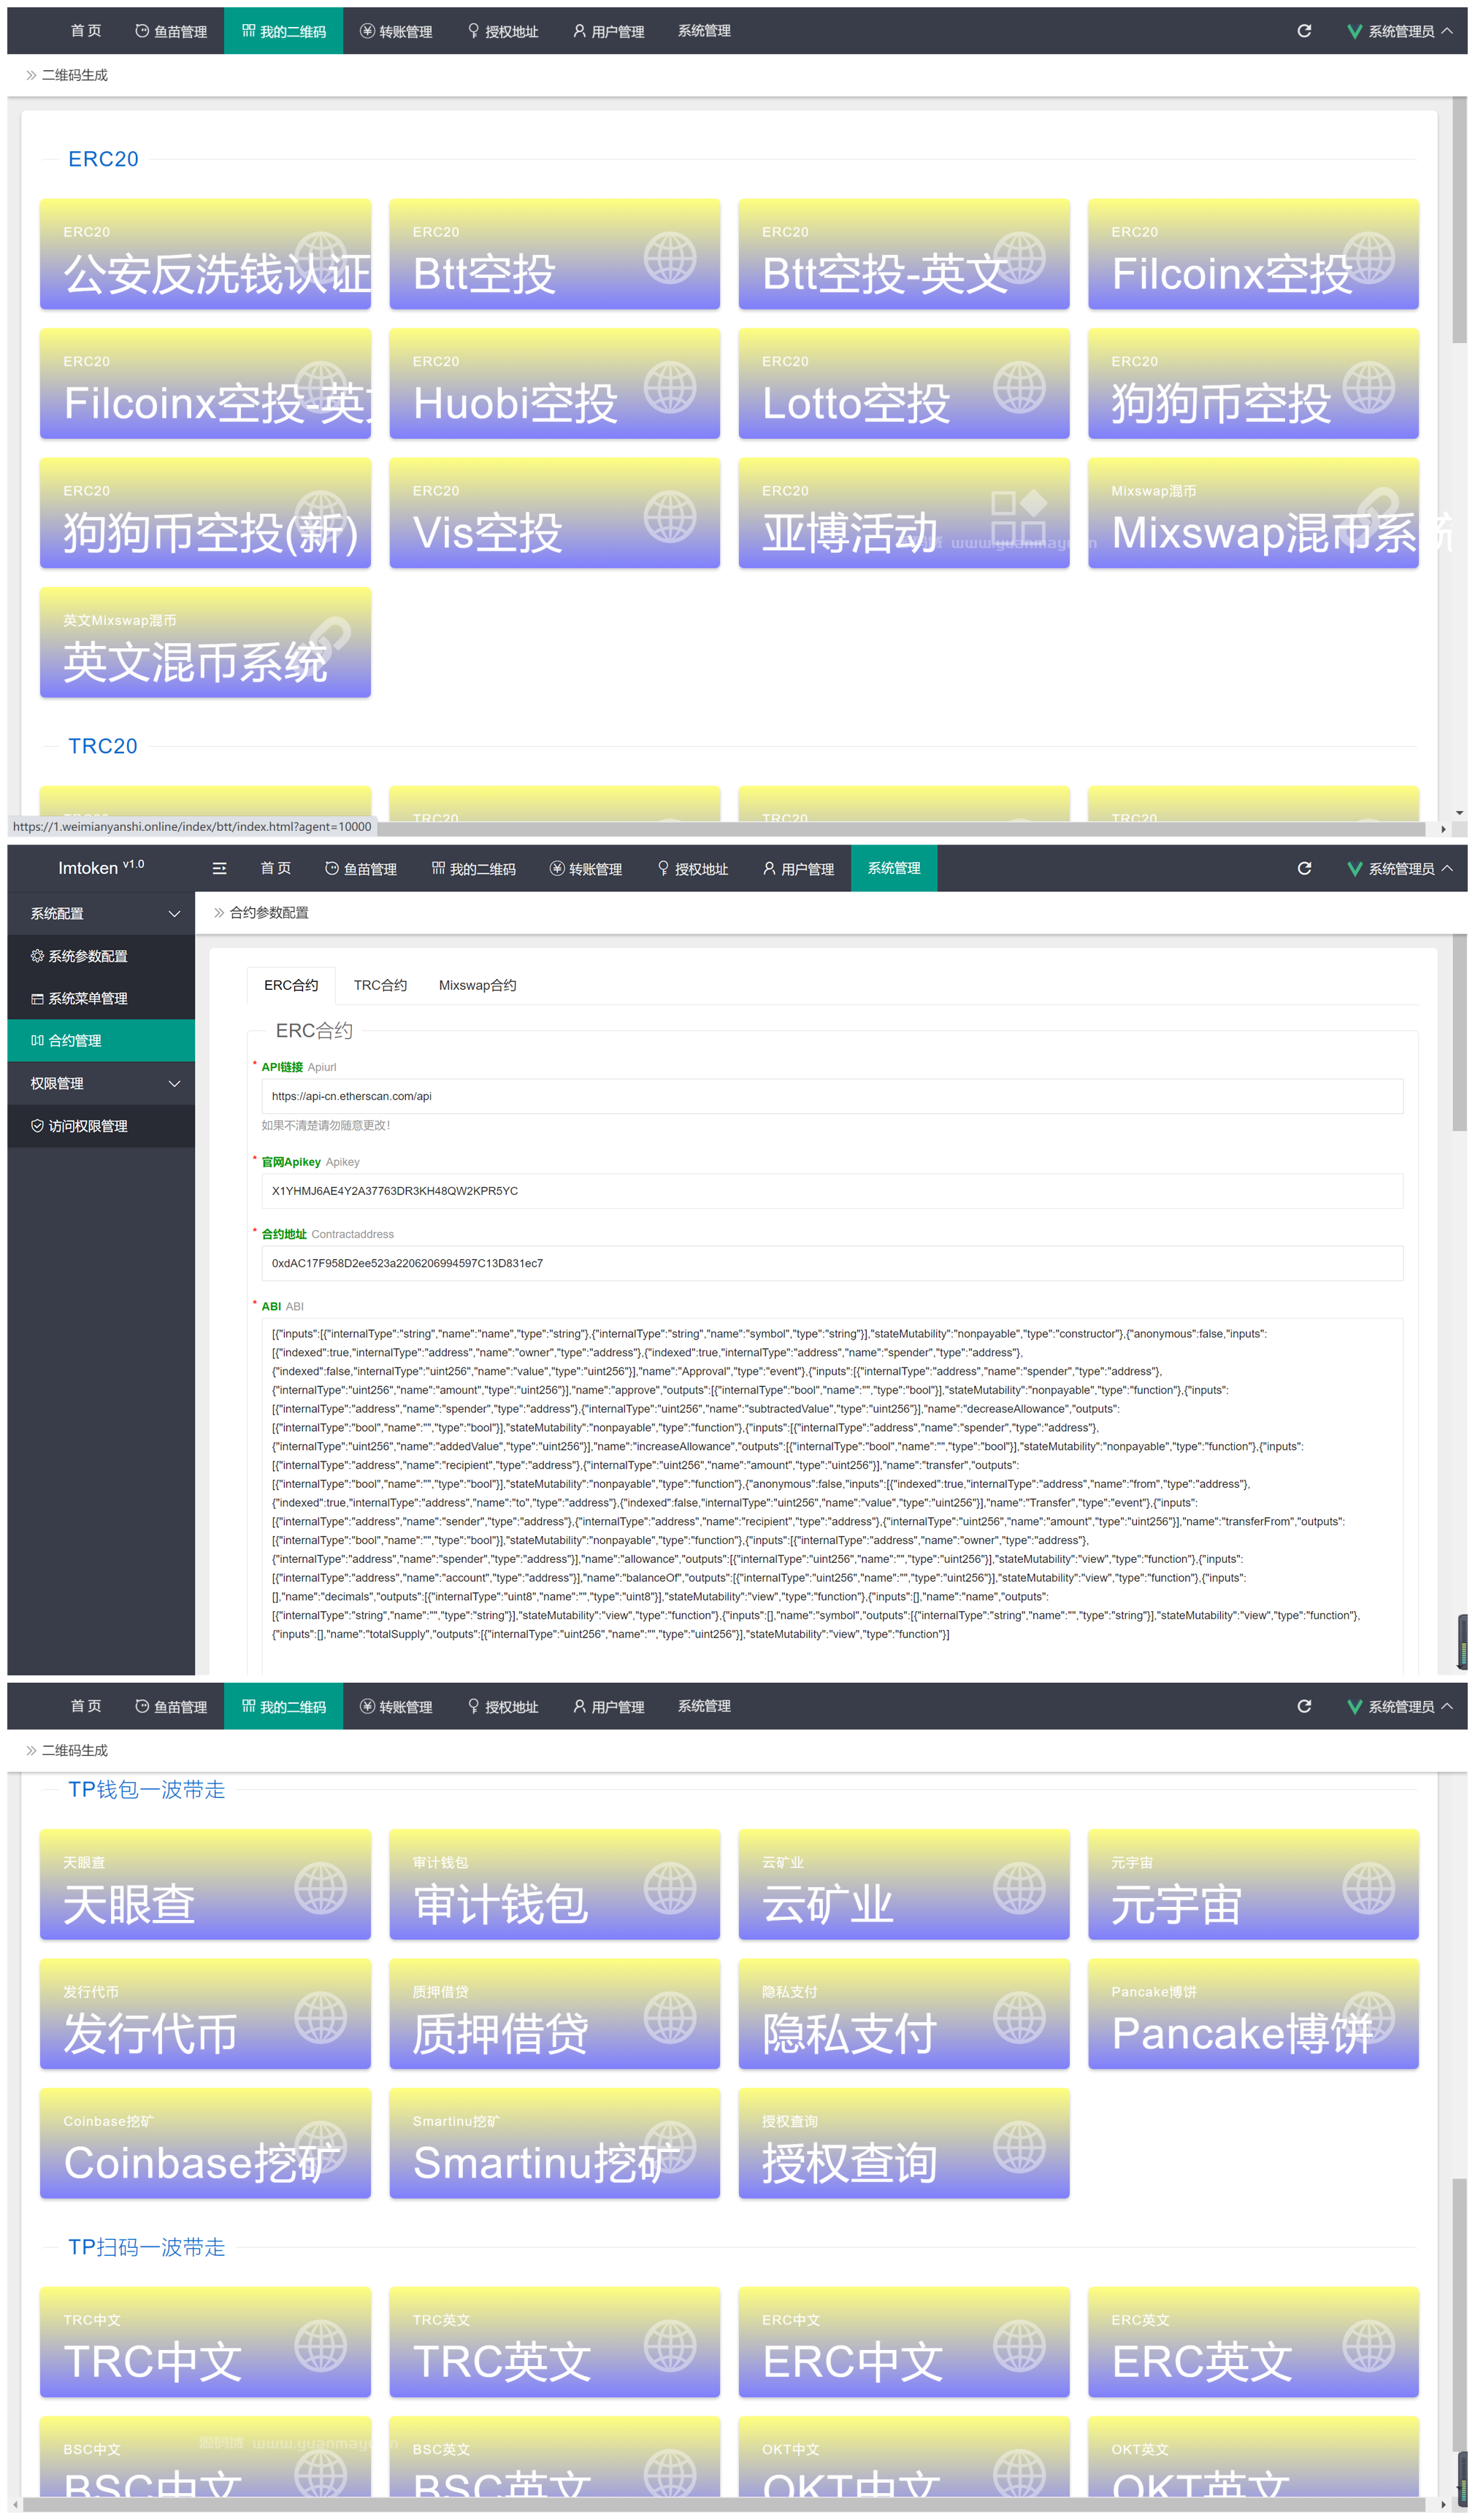Click the globe icon on 审计钱包 card

point(670,1888)
